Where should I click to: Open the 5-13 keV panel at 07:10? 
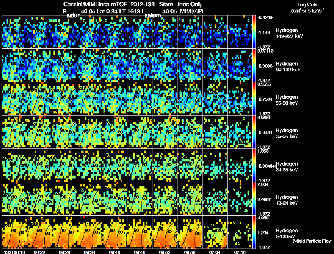[240, 232]
